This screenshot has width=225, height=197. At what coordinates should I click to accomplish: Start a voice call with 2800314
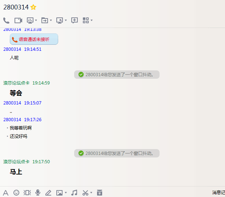6,20
